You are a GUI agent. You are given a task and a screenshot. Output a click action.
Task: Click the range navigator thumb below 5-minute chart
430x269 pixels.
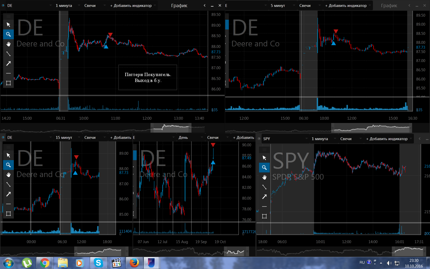click(372, 128)
